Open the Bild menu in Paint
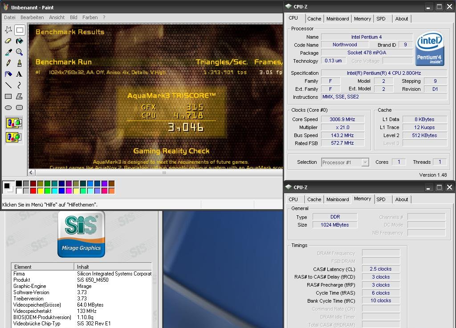The height and width of the screenshot is (328, 456). (x=73, y=17)
